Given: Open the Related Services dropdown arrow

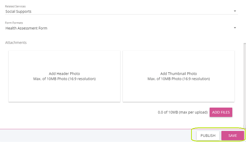Looking at the screenshot, I should click(235, 11).
